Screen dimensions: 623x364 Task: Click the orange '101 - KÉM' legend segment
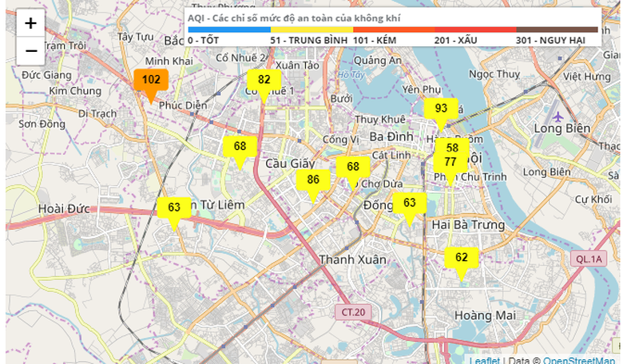tap(393, 30)
